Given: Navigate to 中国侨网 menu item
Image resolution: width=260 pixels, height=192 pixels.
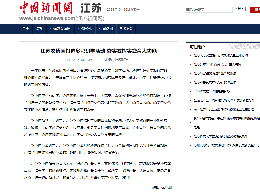Looking at the screenshot, I should click(x=106, y=29).
